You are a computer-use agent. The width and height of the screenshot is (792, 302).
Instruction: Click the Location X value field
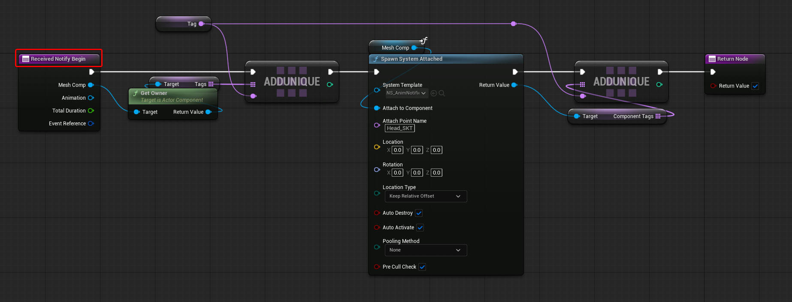click(x=398, y=150)
